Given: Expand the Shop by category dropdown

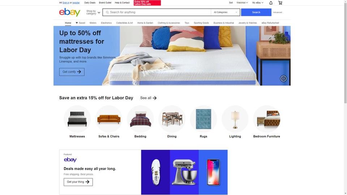Looking at the screenshot, I should (93, 12).
